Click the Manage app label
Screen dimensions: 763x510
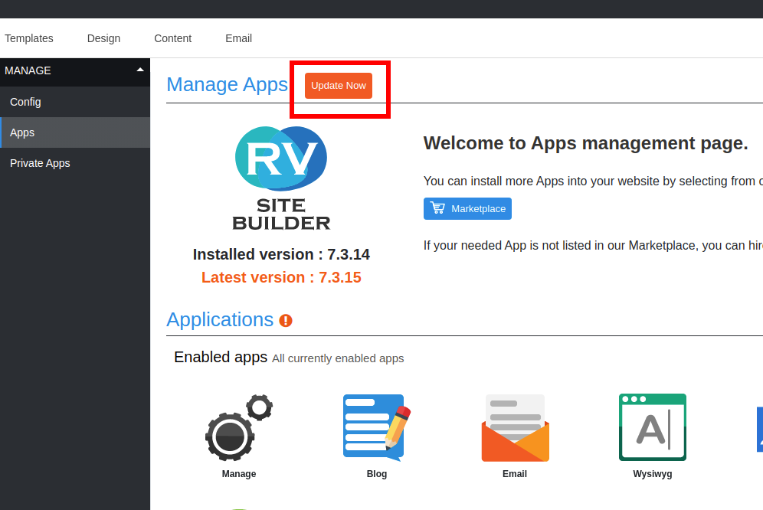tap(239, 474)
